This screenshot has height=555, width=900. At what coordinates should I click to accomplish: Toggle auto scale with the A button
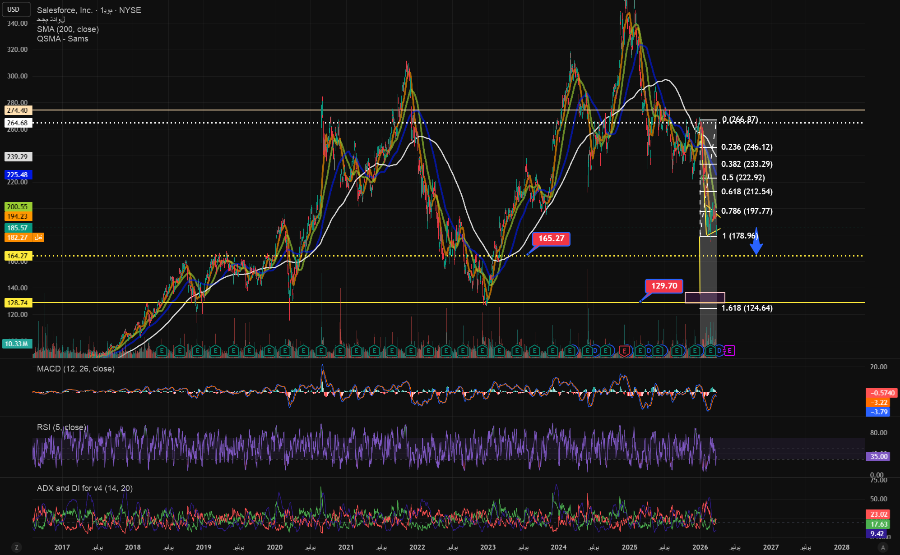883,547
